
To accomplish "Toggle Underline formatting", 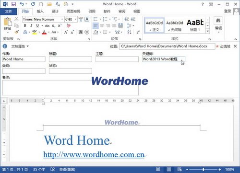I will coord(37,25).
